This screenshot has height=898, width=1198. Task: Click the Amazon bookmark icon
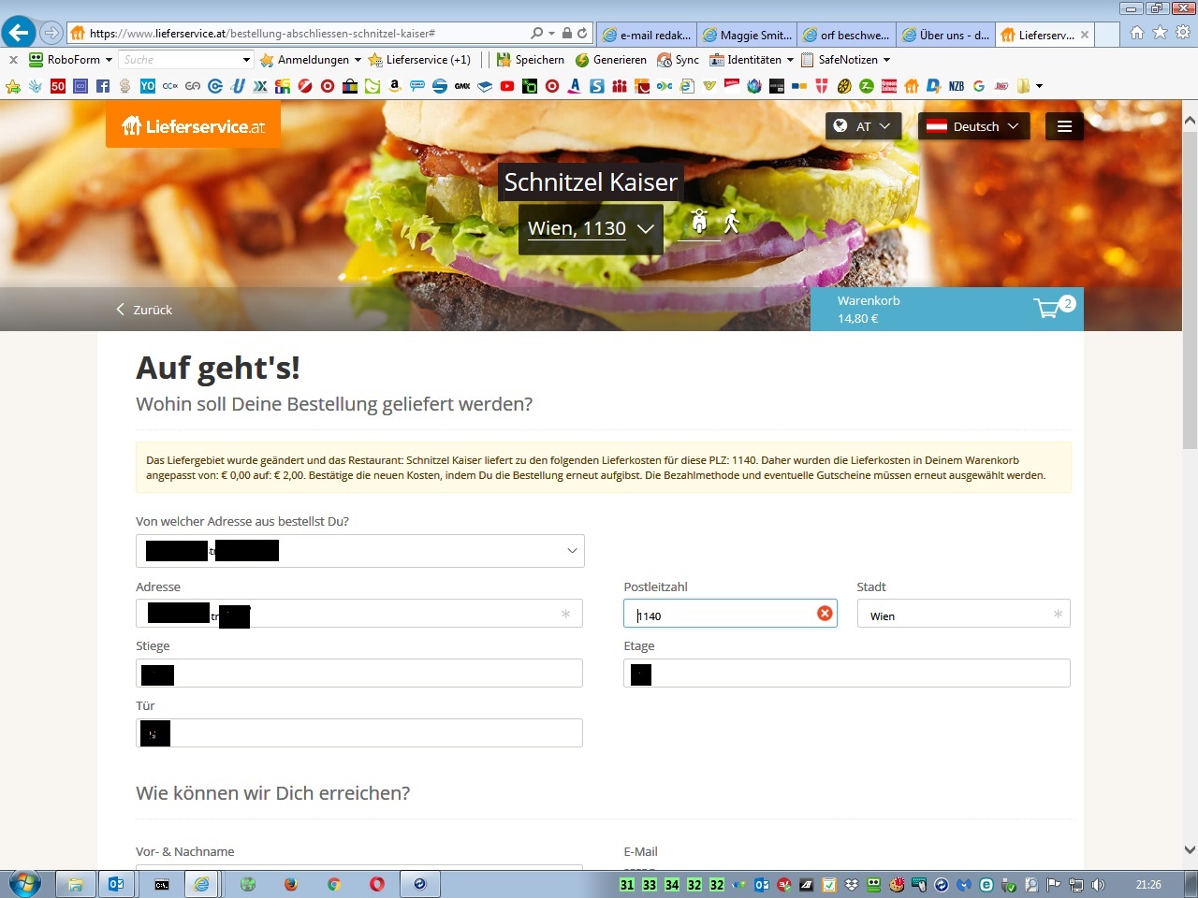pyautogui.click(x=395, y=86)
